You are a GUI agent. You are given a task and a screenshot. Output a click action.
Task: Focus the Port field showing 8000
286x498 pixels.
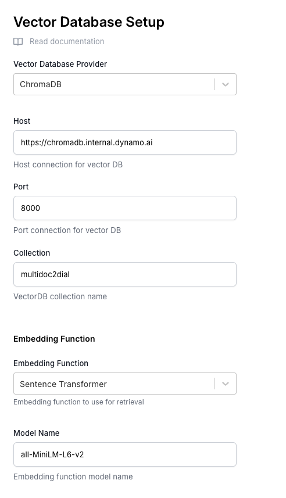pos(125,208)
